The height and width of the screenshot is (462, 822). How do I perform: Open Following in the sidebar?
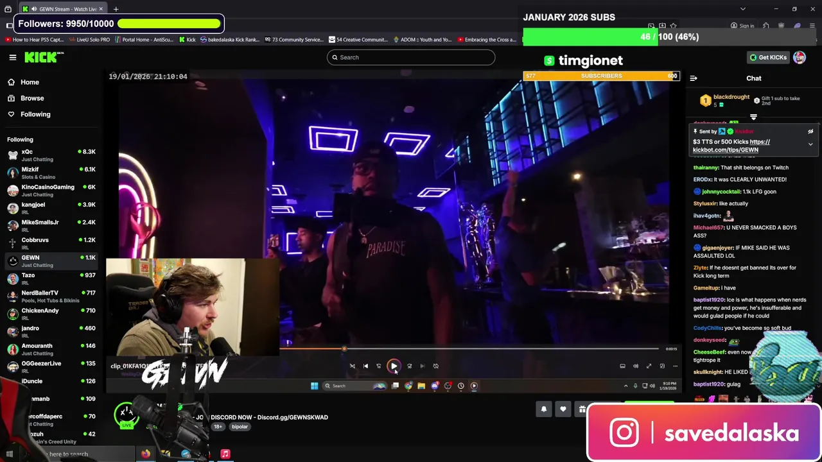(x=35, y=114)
